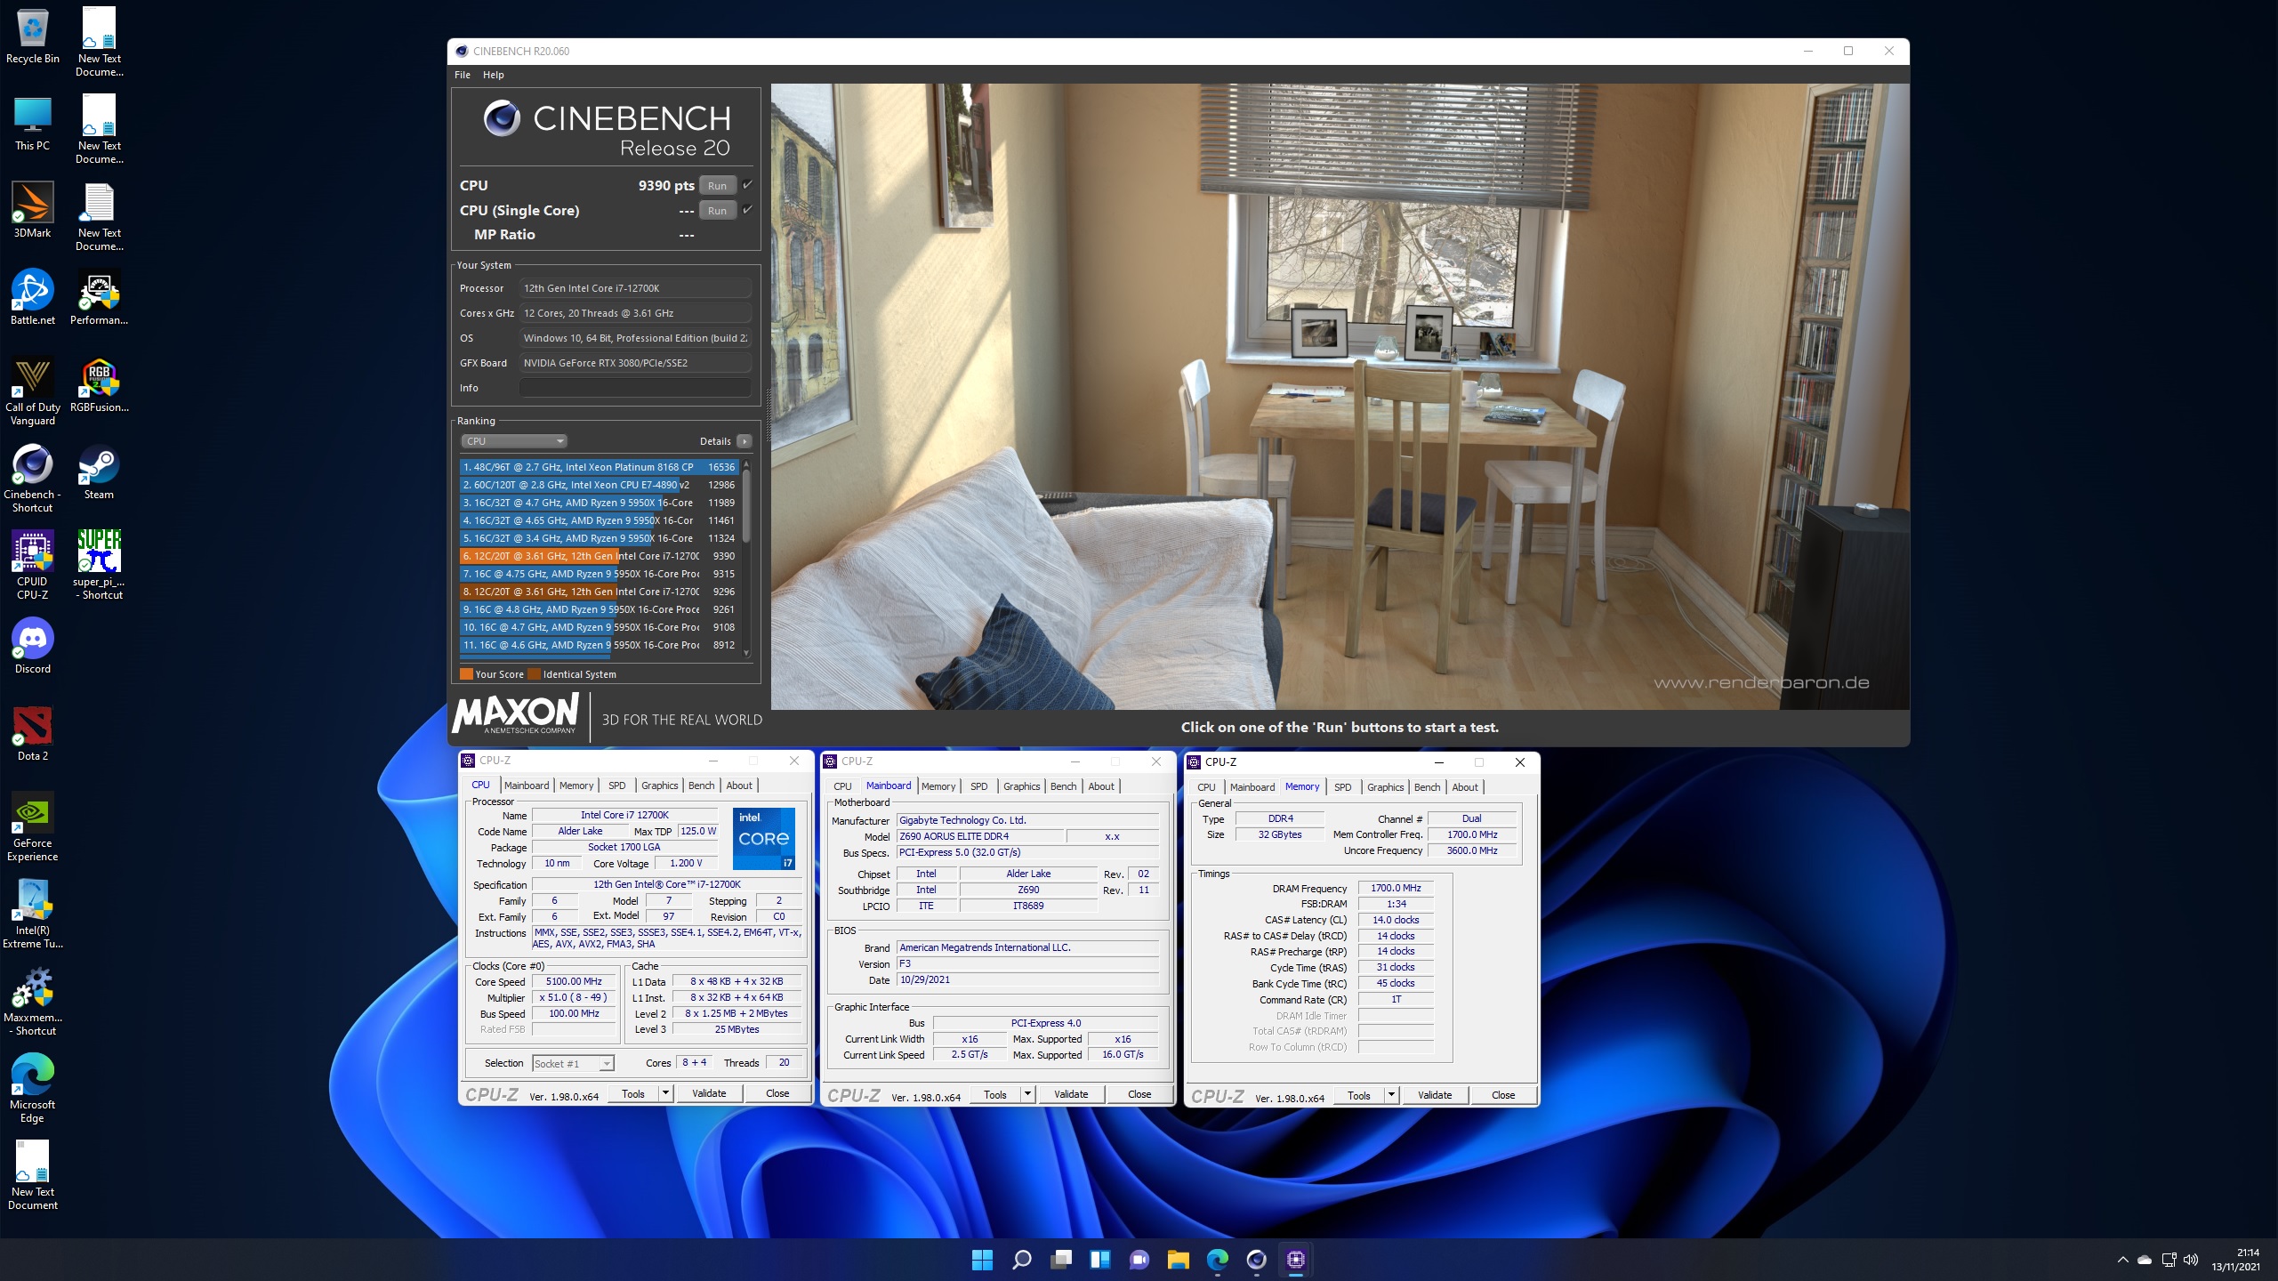The width and height of the screenshot is (2278, 1281).
Task: Open CPUID CPU-Z desktop icon
Action: click(x=33, y=566)
